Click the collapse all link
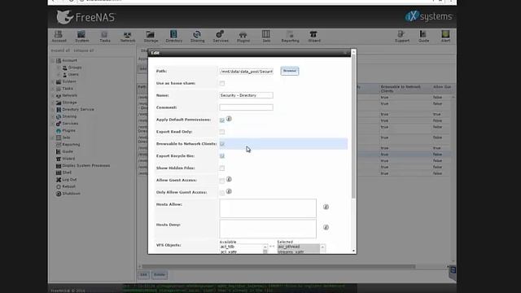 pos(83,50)
